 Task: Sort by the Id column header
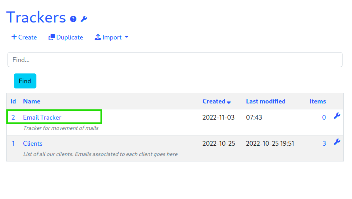point(13,101)
